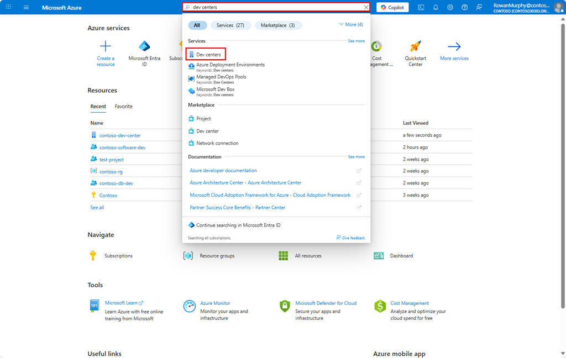Click inside the dev centers search field
This screenshot has width=566, height=358.
tap(276, 7)
